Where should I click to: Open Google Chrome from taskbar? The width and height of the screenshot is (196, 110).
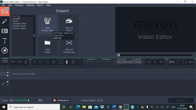[x=120, y=107]
